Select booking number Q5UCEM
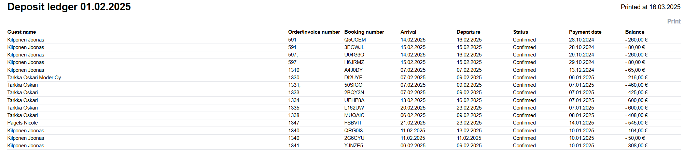Image resolution: width=684 pixels, height=150 pixels. [x=355, y=40]
